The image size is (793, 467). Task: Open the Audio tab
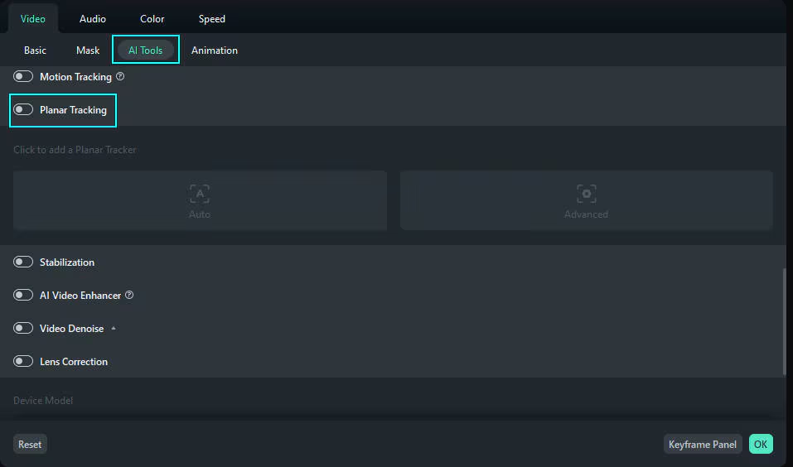93,19
